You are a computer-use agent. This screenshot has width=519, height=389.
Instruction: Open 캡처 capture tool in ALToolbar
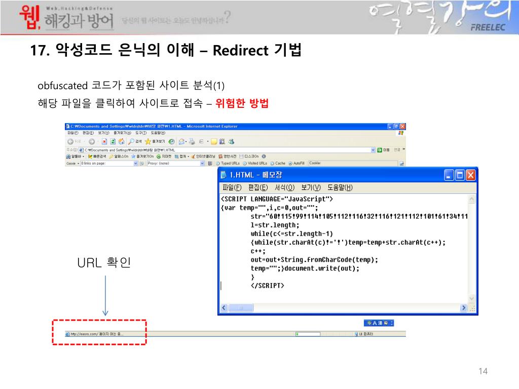tap(182, 156)
